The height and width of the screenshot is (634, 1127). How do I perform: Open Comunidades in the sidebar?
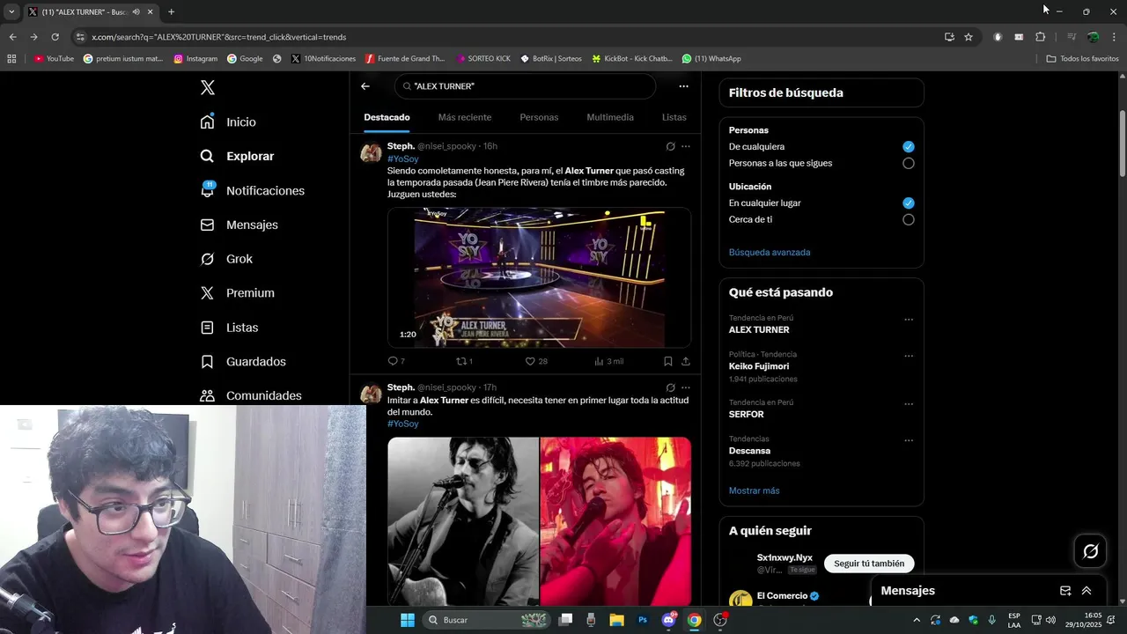pos(251,395)
